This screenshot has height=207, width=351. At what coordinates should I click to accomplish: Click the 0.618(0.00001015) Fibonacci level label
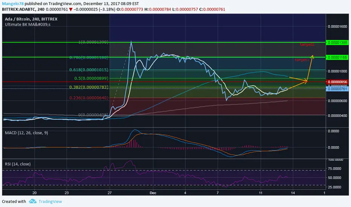pos(89,70)
